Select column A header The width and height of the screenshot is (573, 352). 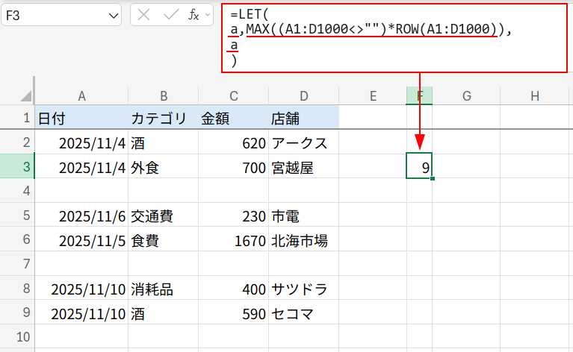81,96
